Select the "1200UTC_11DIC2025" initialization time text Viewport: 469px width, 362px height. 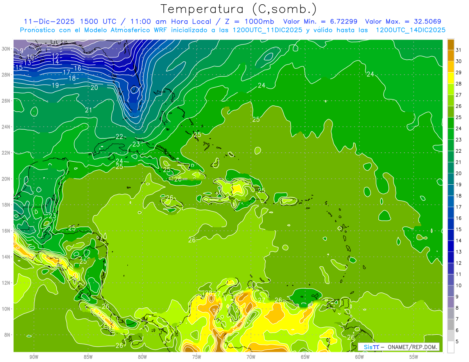[x=267, y=30]
